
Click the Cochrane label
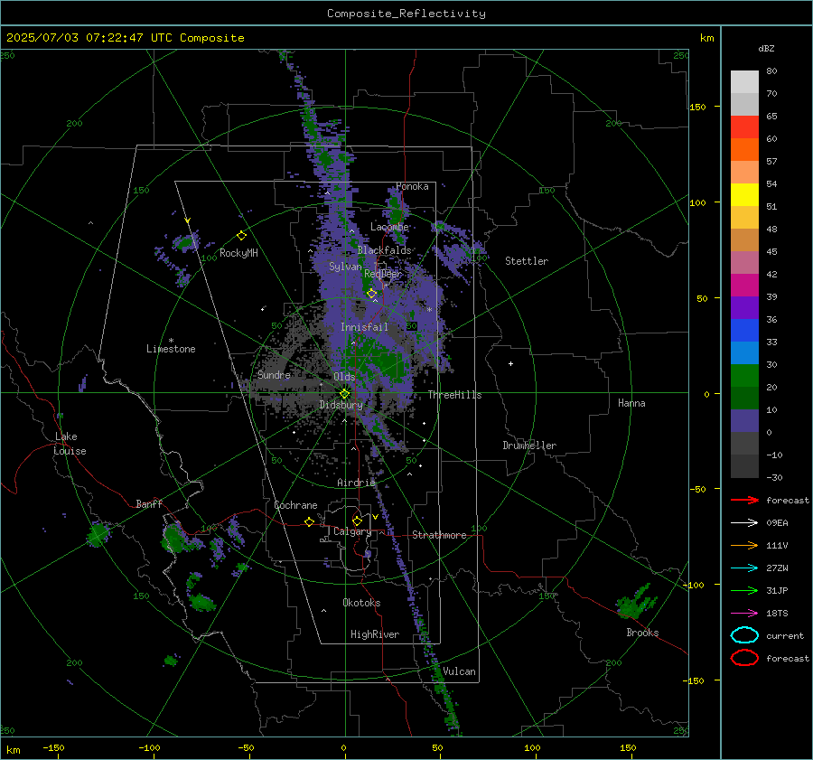pos(295,505)
